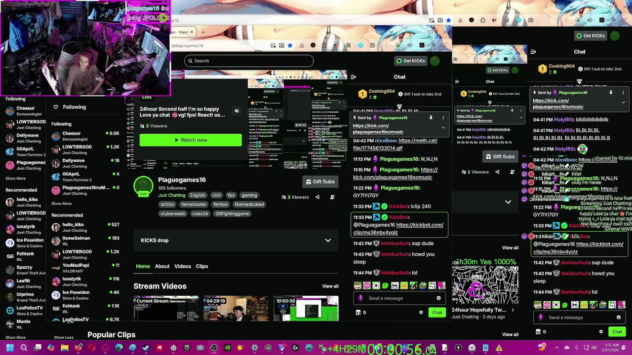Click Get KICKs in rightmost window
Screen dimensions: 632x355
point(590,35)
